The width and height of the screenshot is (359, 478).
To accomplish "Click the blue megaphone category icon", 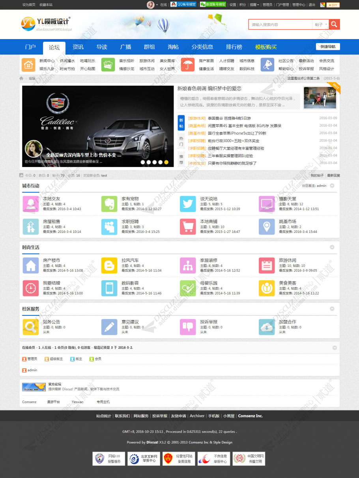I will coord(267,65).
